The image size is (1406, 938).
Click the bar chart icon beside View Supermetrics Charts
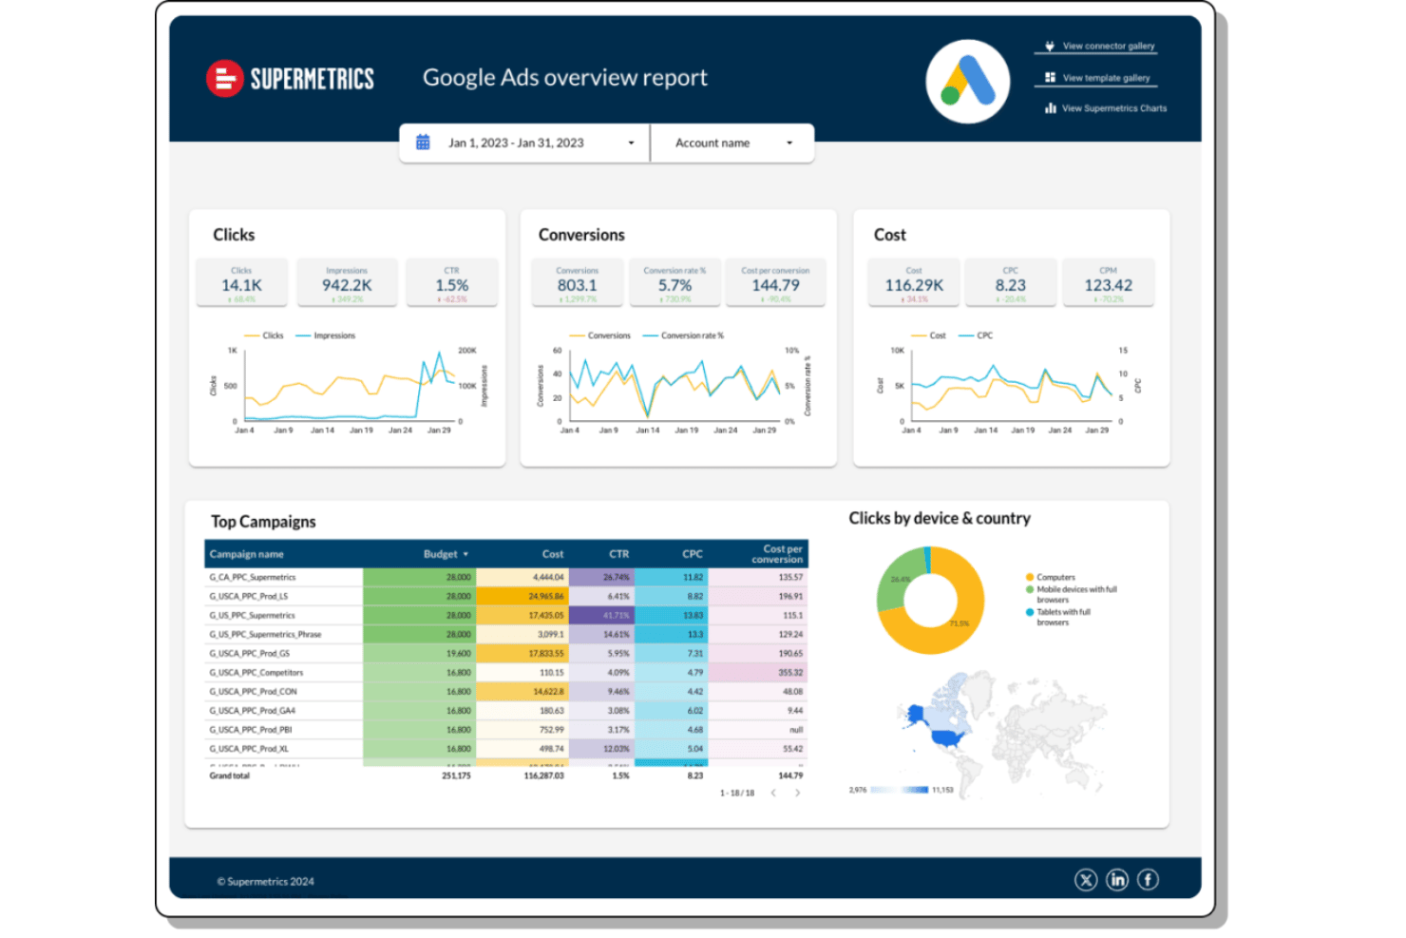click(1050, 108)
